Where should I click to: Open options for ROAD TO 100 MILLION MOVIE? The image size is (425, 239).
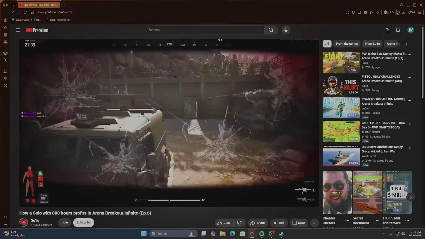pos(409,100)
